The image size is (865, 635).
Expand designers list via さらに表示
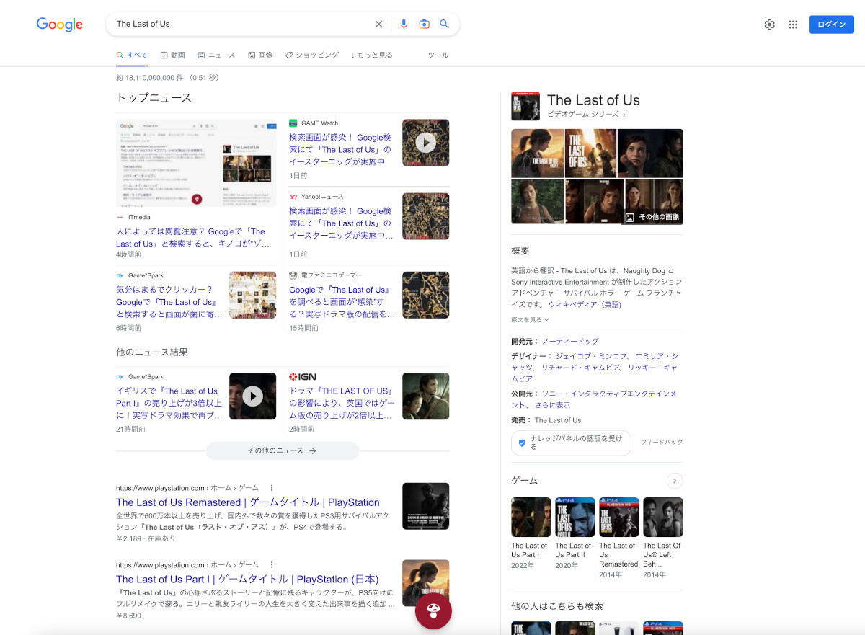click(553, 405)
